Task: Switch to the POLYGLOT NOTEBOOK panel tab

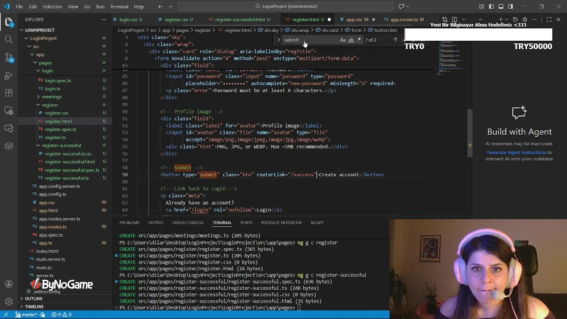Action: [x=281, y=222]
